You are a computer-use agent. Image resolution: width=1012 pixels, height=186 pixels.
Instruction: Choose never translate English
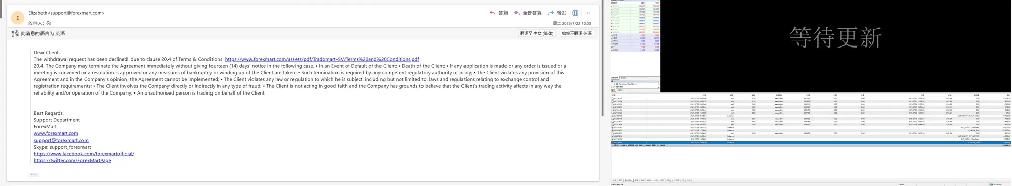click(576, 33)
